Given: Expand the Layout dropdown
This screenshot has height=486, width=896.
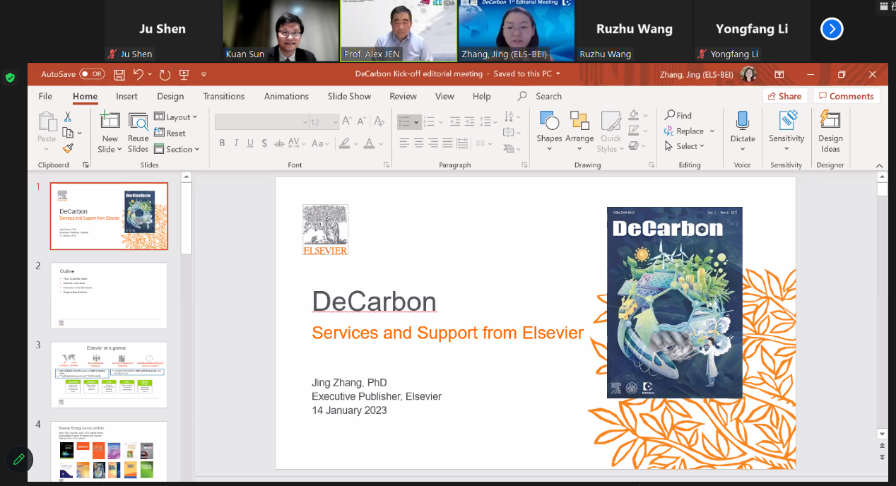Looking at the screenshot, I should [176, 117].
